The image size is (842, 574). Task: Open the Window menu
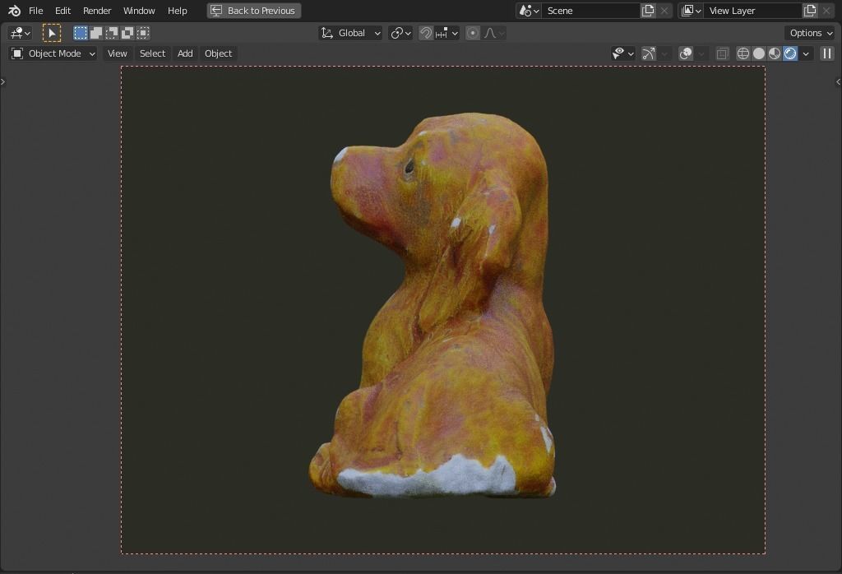(139, 11)
